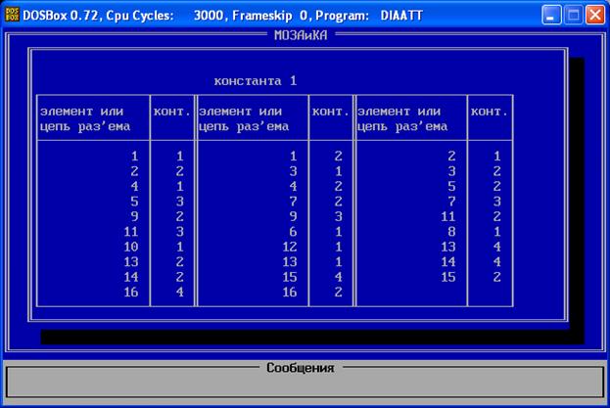
Task: Minimize the DOSBox window
Action: click(551, 14)
